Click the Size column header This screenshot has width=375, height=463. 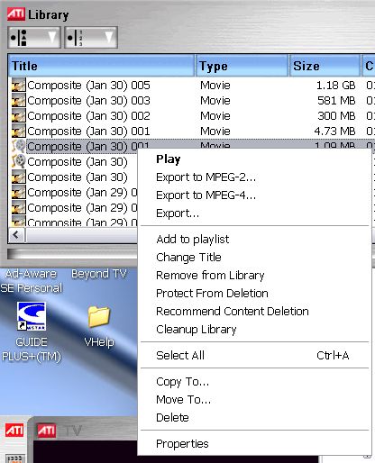[325, 66]
